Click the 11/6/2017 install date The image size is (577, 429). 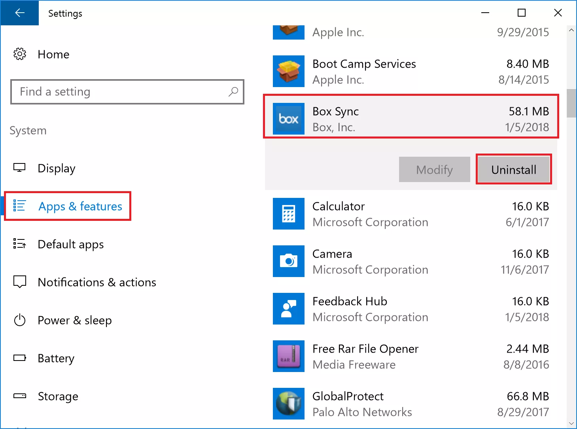[x=525, y=270]
